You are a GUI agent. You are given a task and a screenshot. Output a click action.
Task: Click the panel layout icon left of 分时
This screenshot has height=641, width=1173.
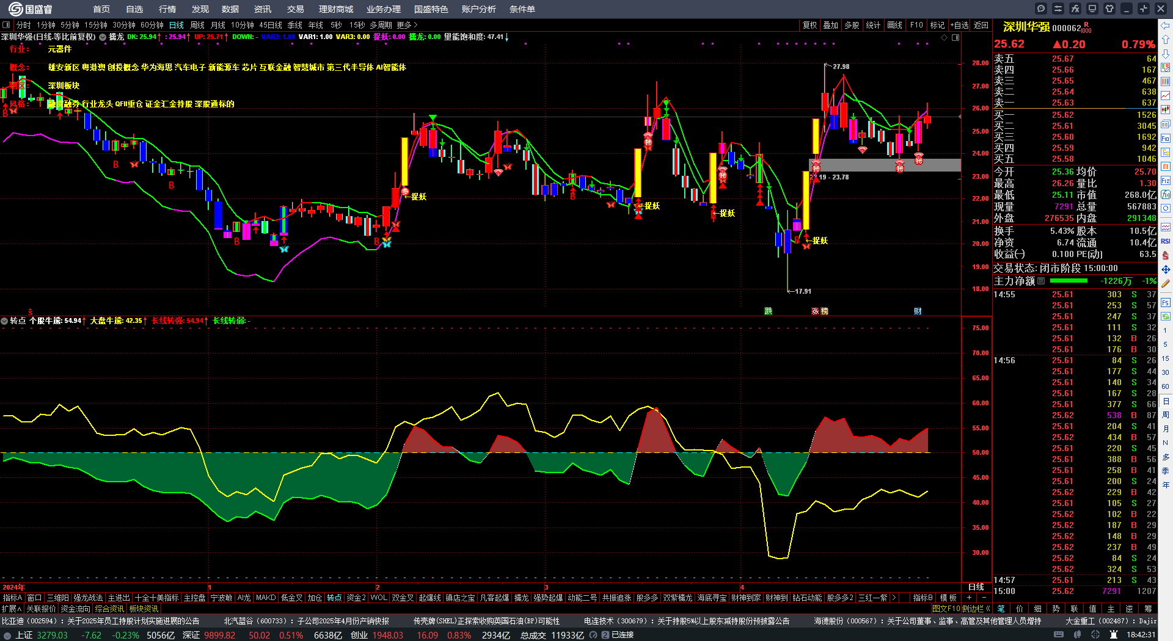coord(6,25)
